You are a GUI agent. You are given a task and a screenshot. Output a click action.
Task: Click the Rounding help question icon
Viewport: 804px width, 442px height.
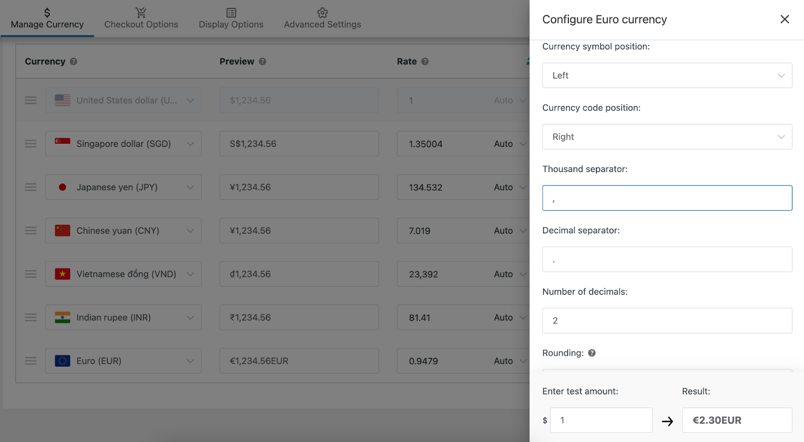click(592, 353)
